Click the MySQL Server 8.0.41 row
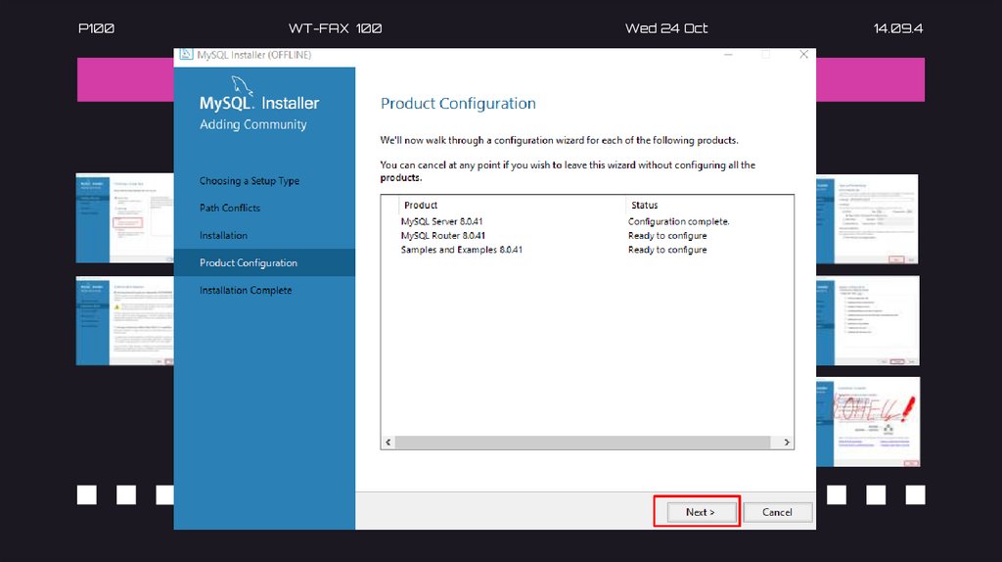Viewport: 1002px width, 562px height. pyautogui.click(x=587, y=221)
